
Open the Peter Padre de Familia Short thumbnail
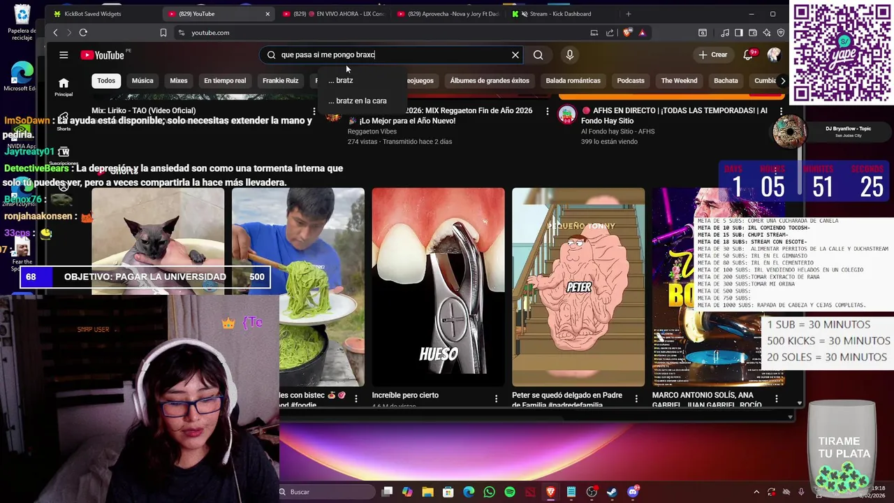578,286
